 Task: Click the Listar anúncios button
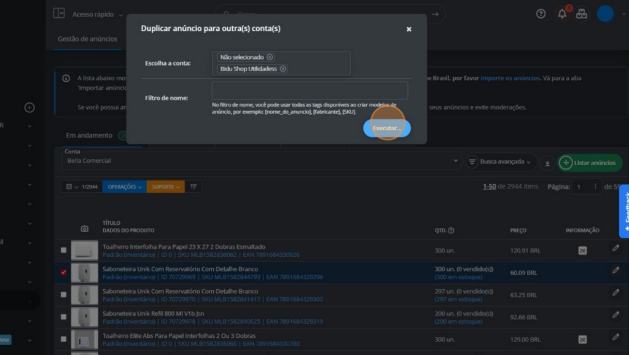(x=589, y=163)
